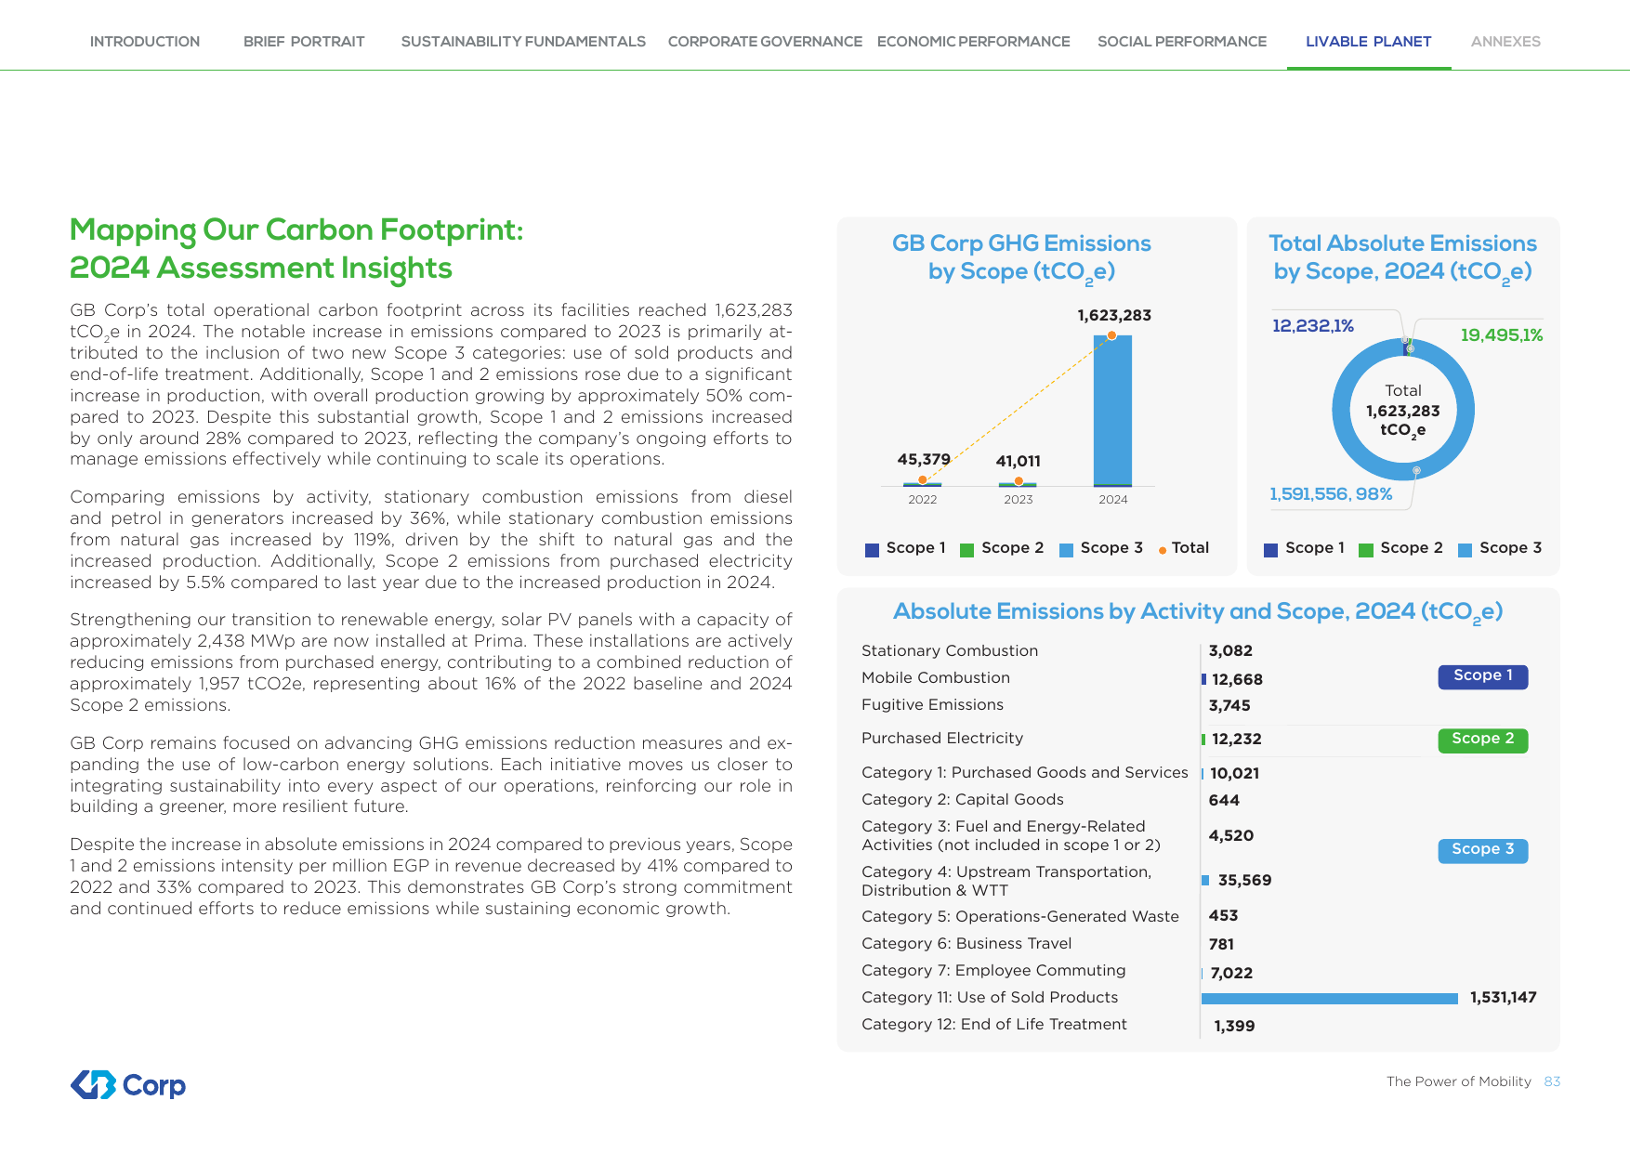Open CORPORATE GOVERNANCE tab
The height and width of the screenshot is (1153, 1630).
(765, 42)
